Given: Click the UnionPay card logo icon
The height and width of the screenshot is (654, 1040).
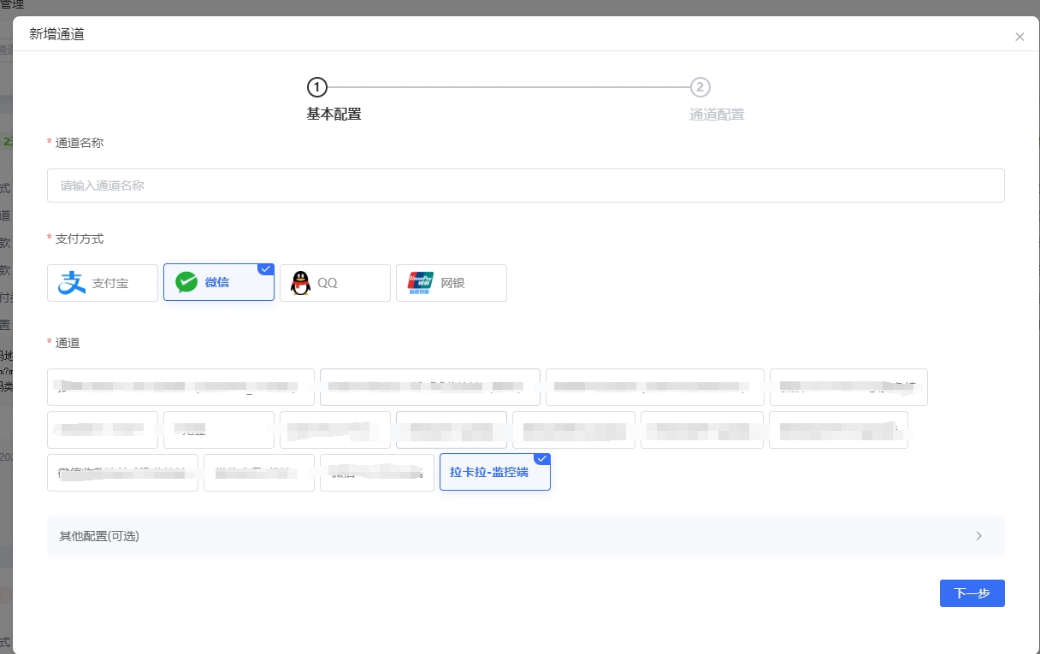Looking at the screenshot, I should point(420,283).
